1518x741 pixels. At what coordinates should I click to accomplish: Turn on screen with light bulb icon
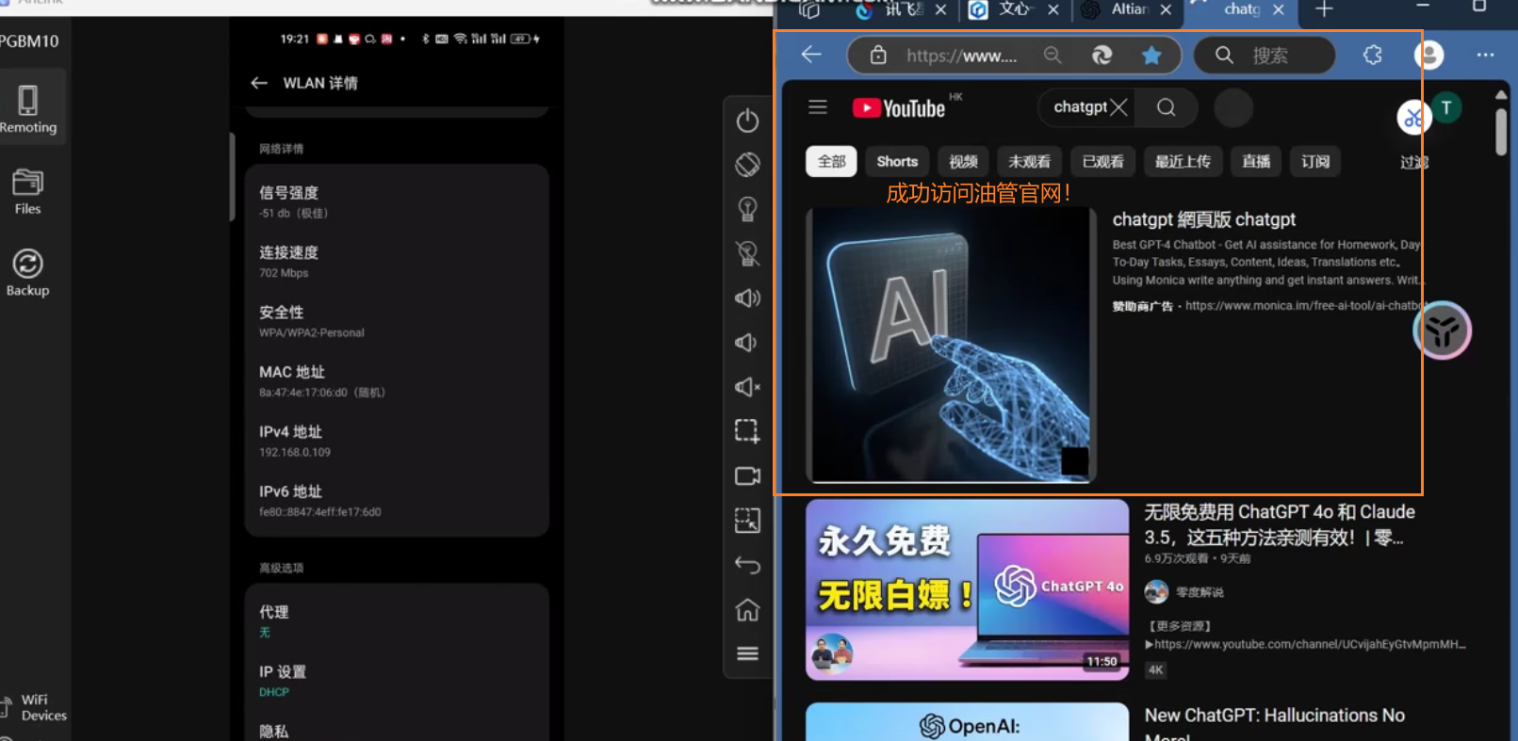[x=747, y=209]
